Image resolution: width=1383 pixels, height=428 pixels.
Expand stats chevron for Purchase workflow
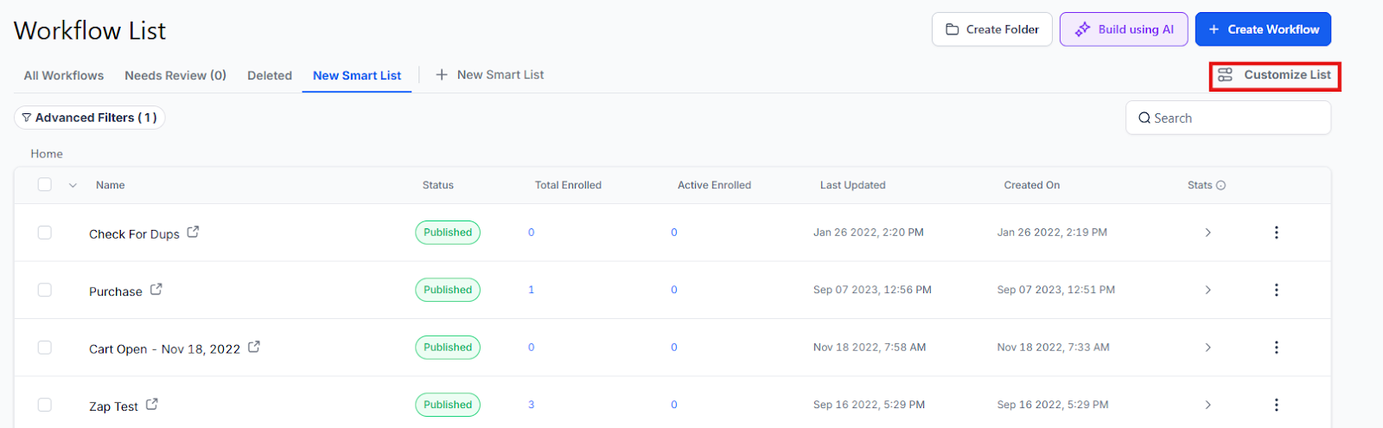1208,290
